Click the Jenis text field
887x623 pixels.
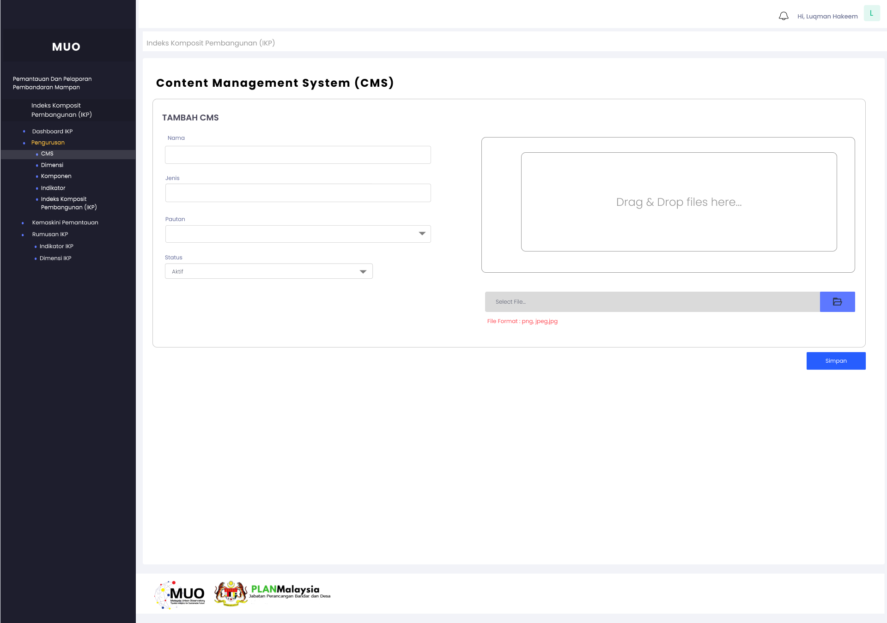pyautogui.click(x=298, y=193)
